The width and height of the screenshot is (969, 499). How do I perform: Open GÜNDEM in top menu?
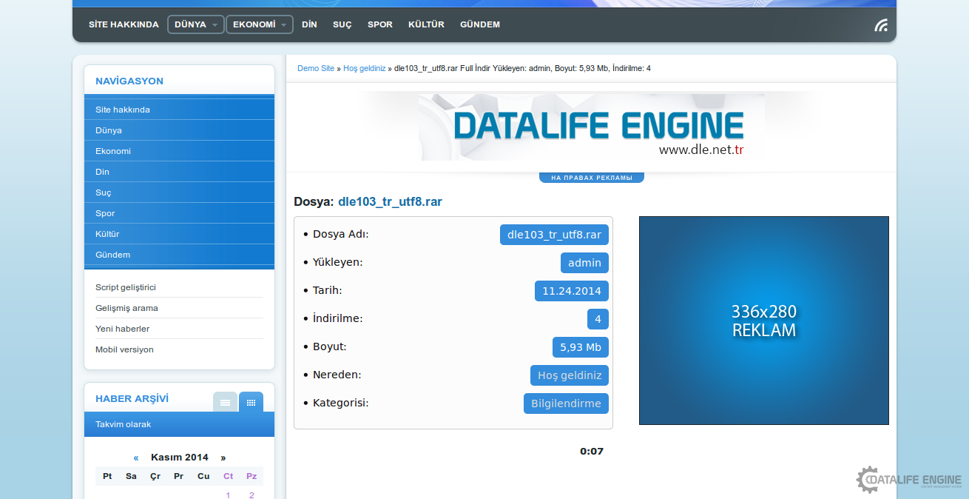pos(480,24)
